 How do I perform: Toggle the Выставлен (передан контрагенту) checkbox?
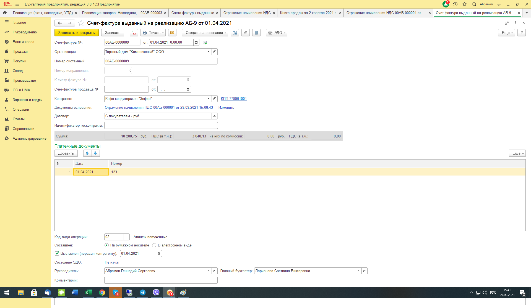[57, 253]
